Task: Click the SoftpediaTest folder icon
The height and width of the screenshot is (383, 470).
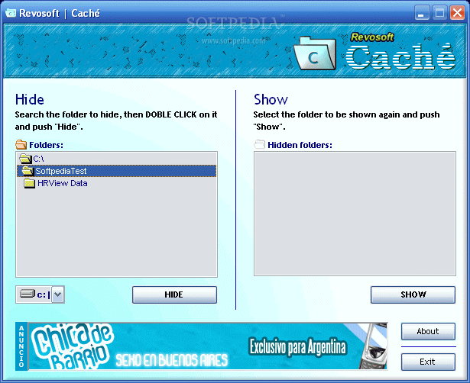Action: pyautogui.click(x=28, y=171)
